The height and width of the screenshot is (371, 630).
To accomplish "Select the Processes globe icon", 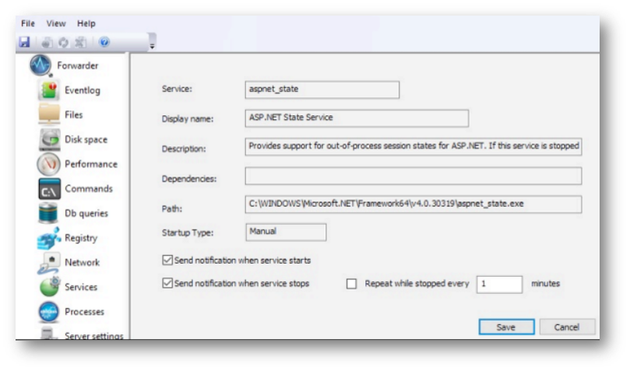I will pos(48,312).
